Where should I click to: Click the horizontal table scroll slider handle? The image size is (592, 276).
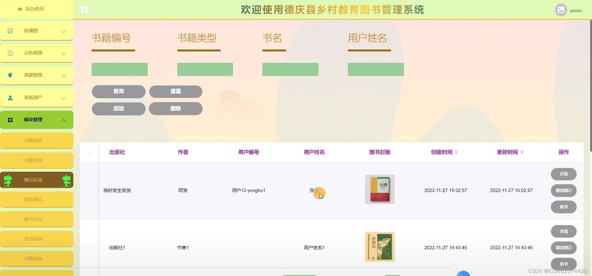pos(454,267)
